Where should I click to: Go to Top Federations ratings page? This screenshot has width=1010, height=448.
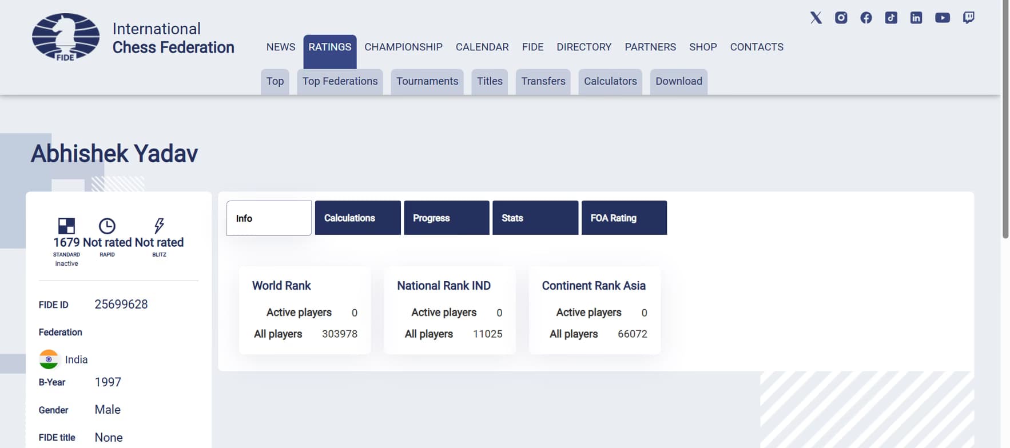pyautogui.click(x=340, y=81)
